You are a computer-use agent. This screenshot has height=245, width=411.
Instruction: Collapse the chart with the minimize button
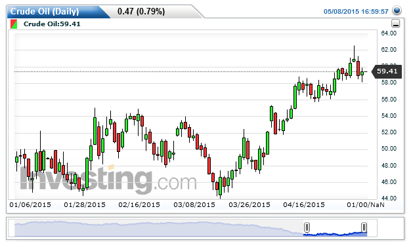pyautogui.click(x=395, y=24)
